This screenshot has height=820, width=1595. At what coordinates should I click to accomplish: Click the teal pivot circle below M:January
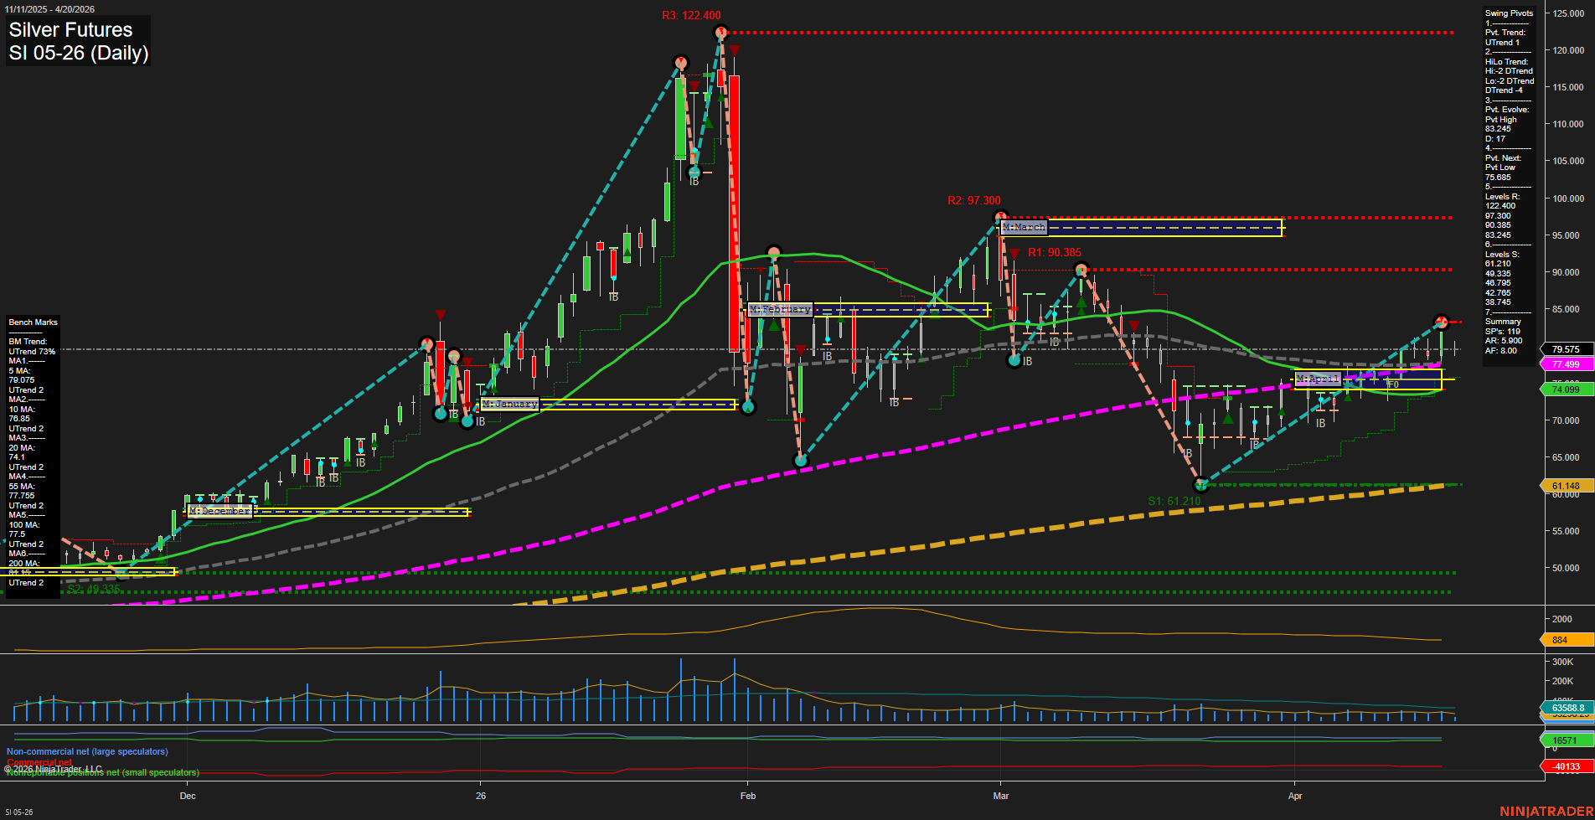467,420
